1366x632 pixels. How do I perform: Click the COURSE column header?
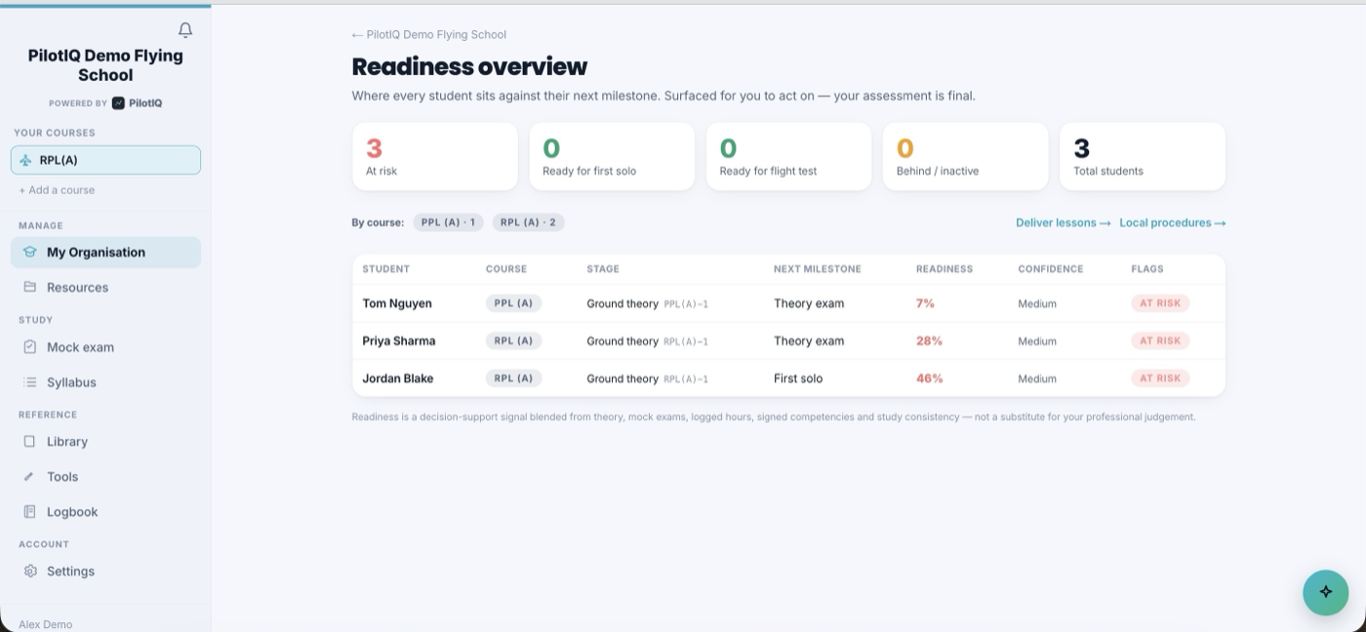point(506,269)
